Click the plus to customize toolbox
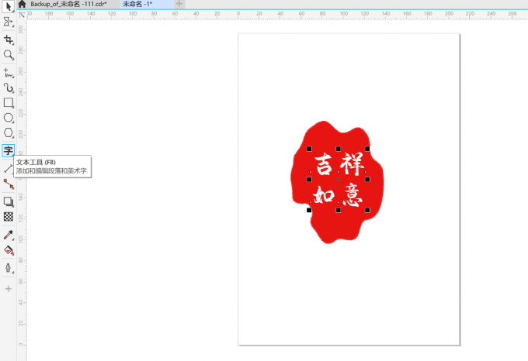Screen dimensions: 528x361 8,289
